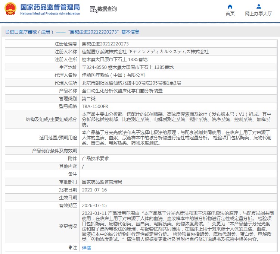Click the agent name 佳能医疗系统（中国）有限公司
The height and width of the screenshot is (254, 280).
(113, 75)
